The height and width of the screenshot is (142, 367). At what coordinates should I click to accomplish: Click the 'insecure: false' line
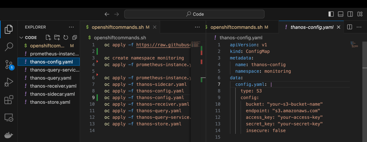click(x=266, y=131)
